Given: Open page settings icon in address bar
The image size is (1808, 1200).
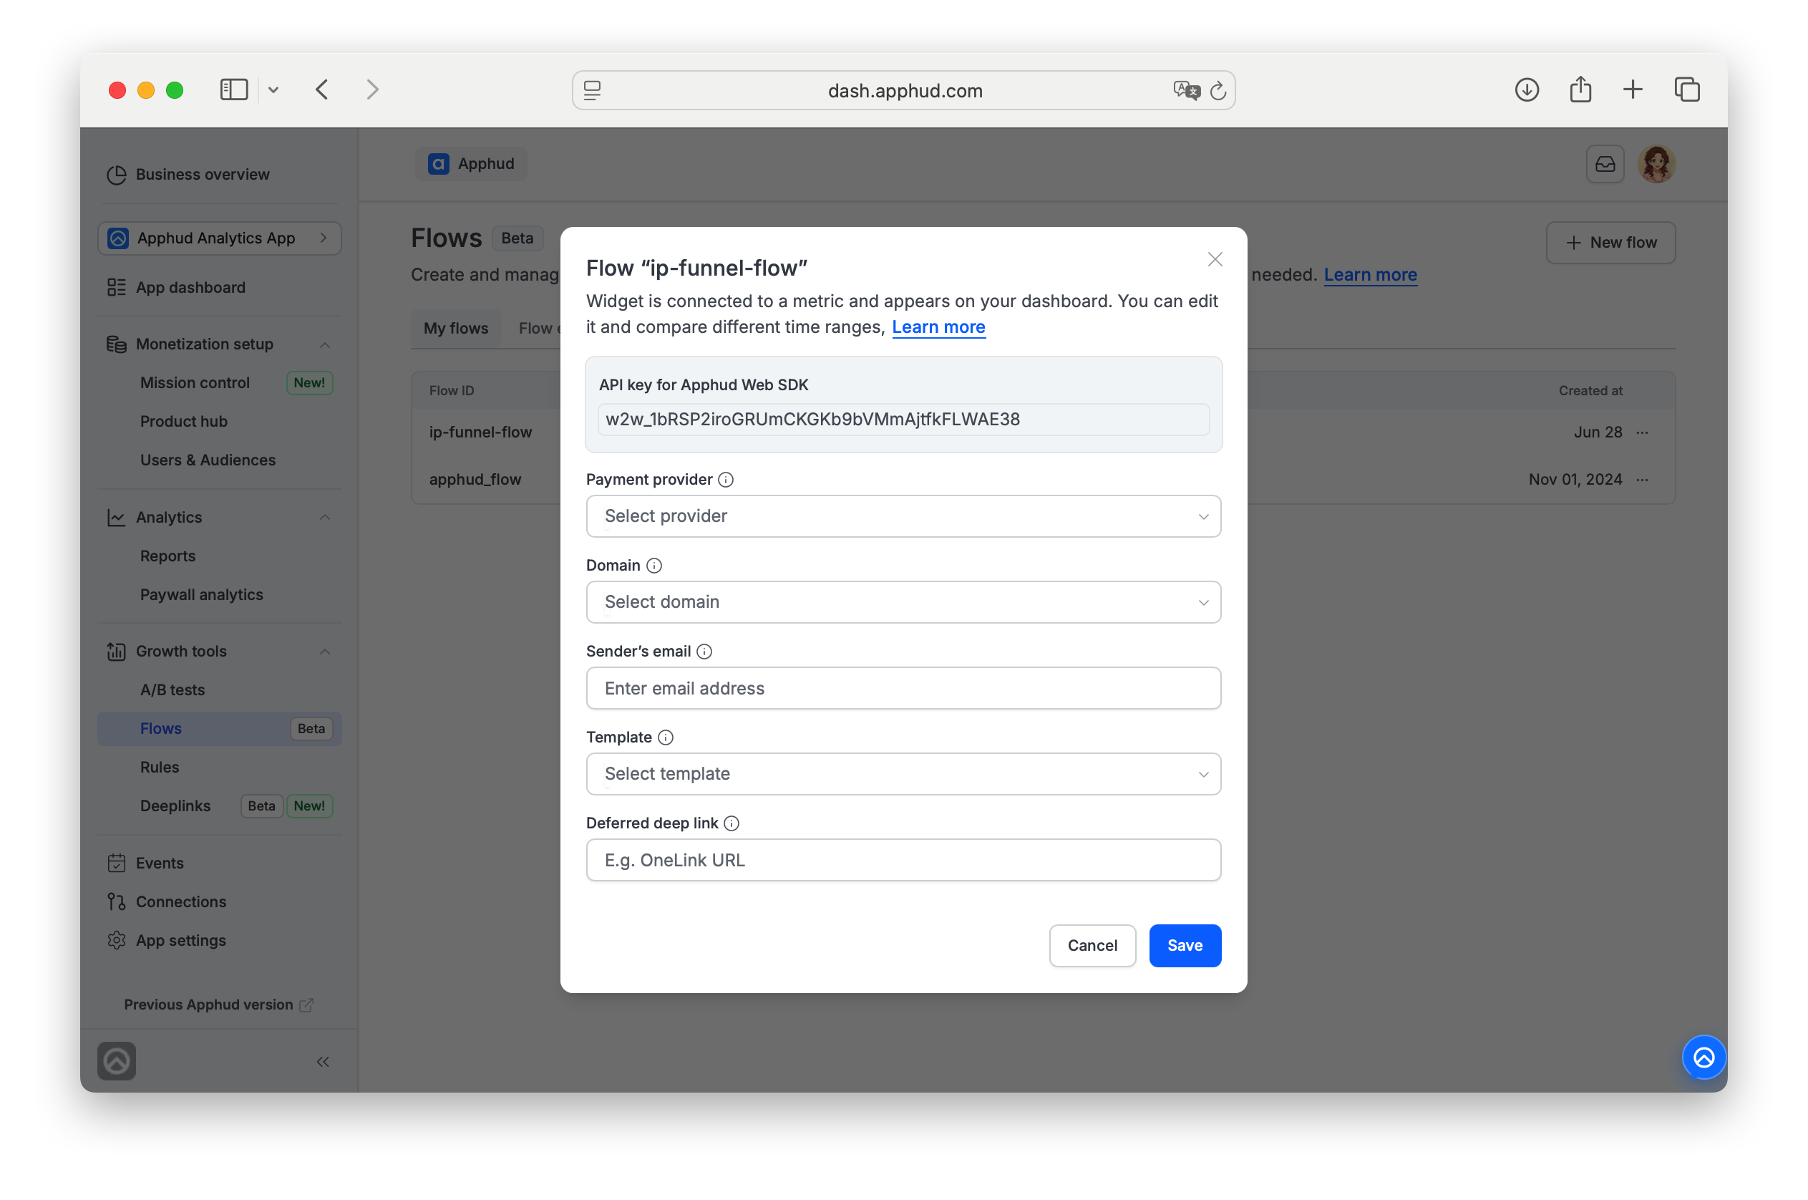Looking at the screenshot, I should pos(592,90).
